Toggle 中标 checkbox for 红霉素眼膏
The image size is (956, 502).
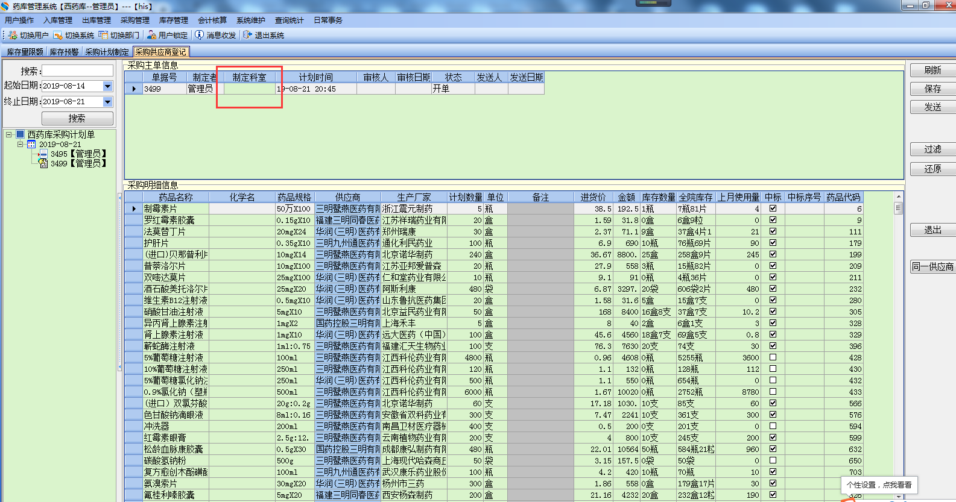773,438
